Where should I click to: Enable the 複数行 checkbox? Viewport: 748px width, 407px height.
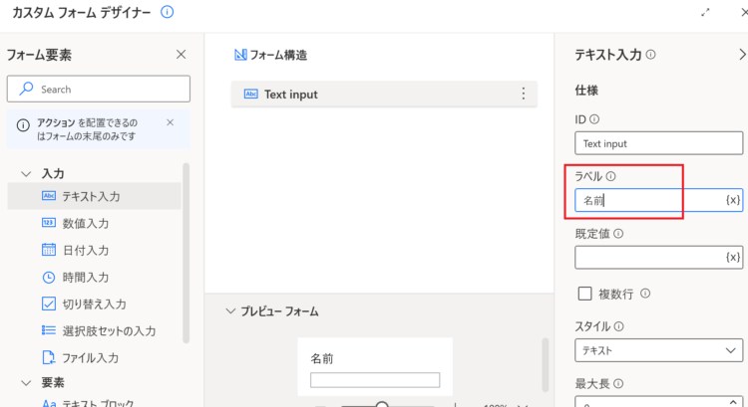[584, 294]
